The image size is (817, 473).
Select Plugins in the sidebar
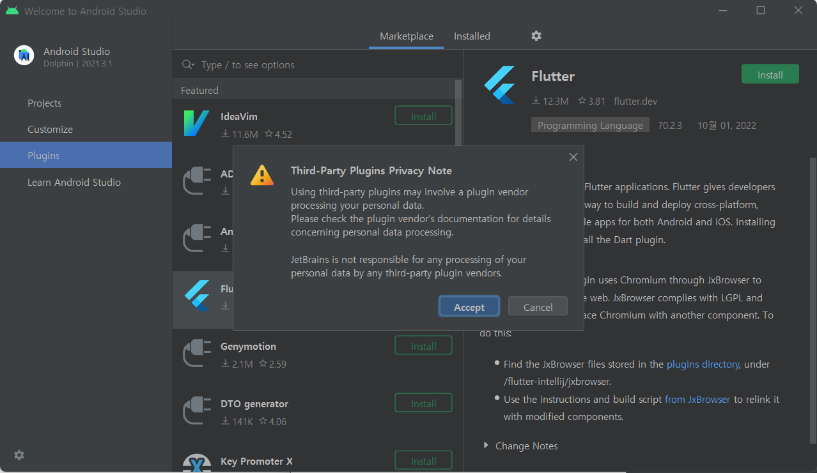tap(86, 155)
